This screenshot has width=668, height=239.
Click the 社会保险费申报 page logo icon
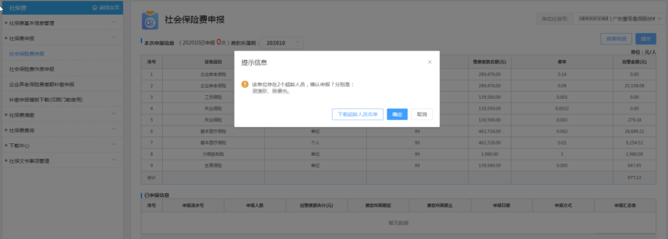(x=150, y=20)
